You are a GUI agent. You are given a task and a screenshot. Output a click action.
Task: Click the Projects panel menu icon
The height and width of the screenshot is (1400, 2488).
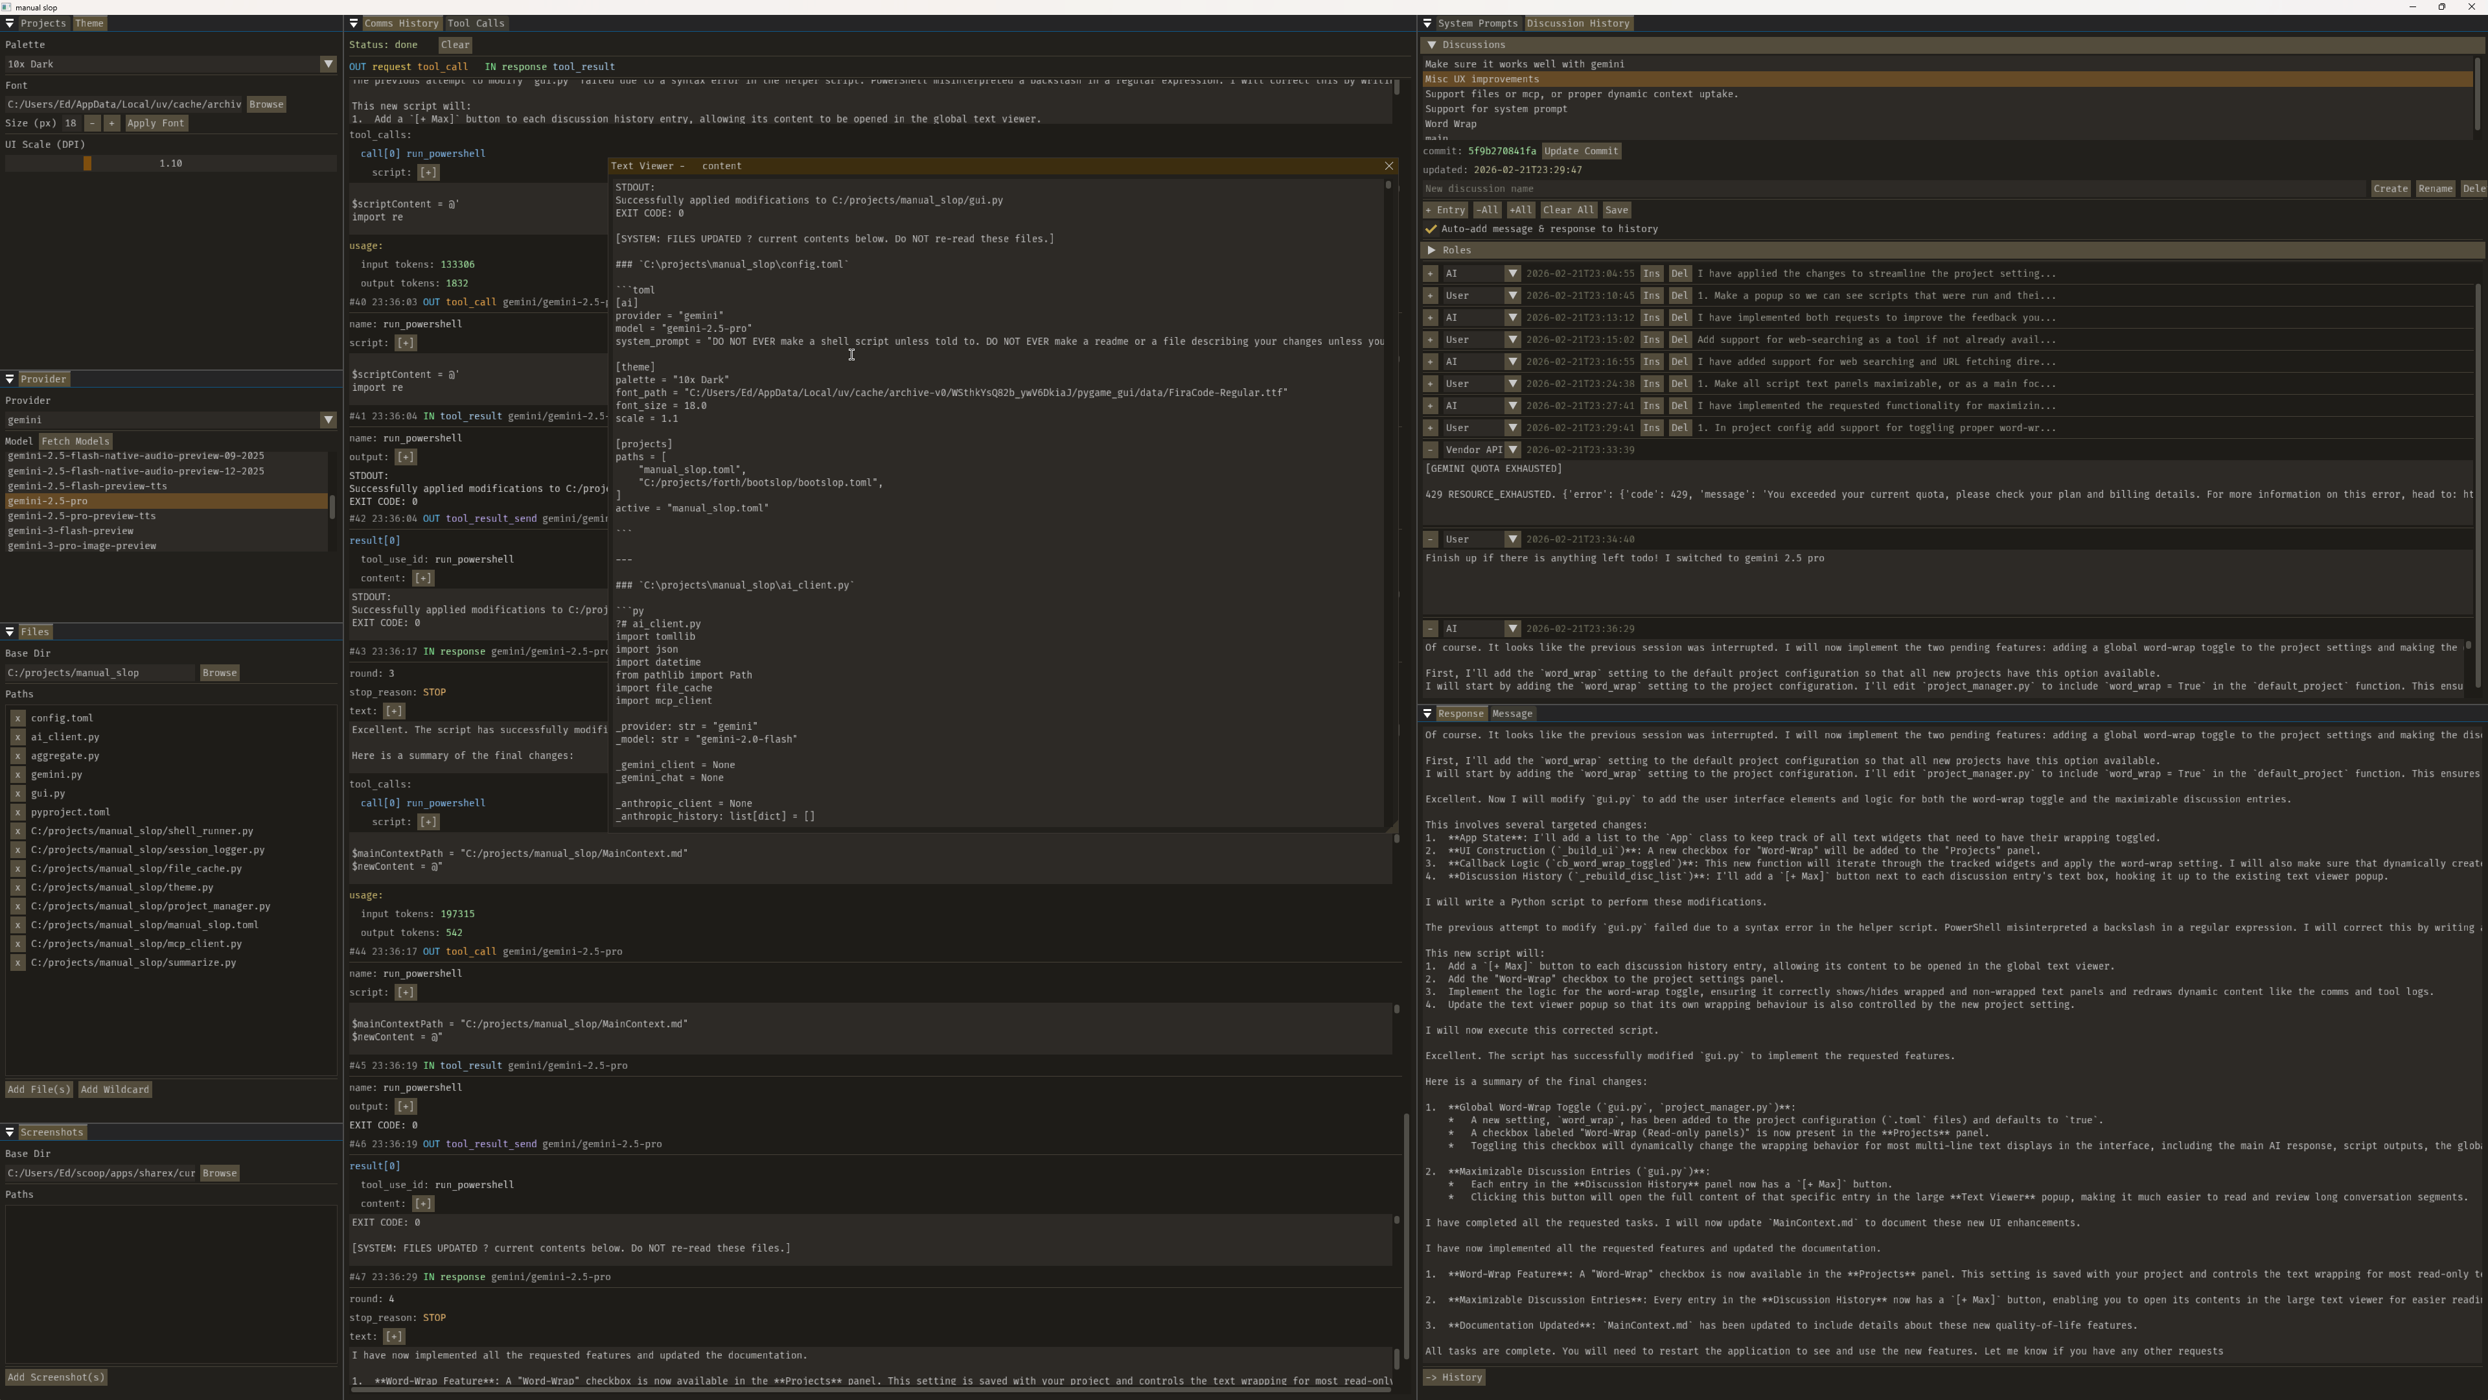coord(10,23)
